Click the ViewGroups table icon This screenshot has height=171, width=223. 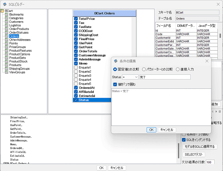click(6, 72)
